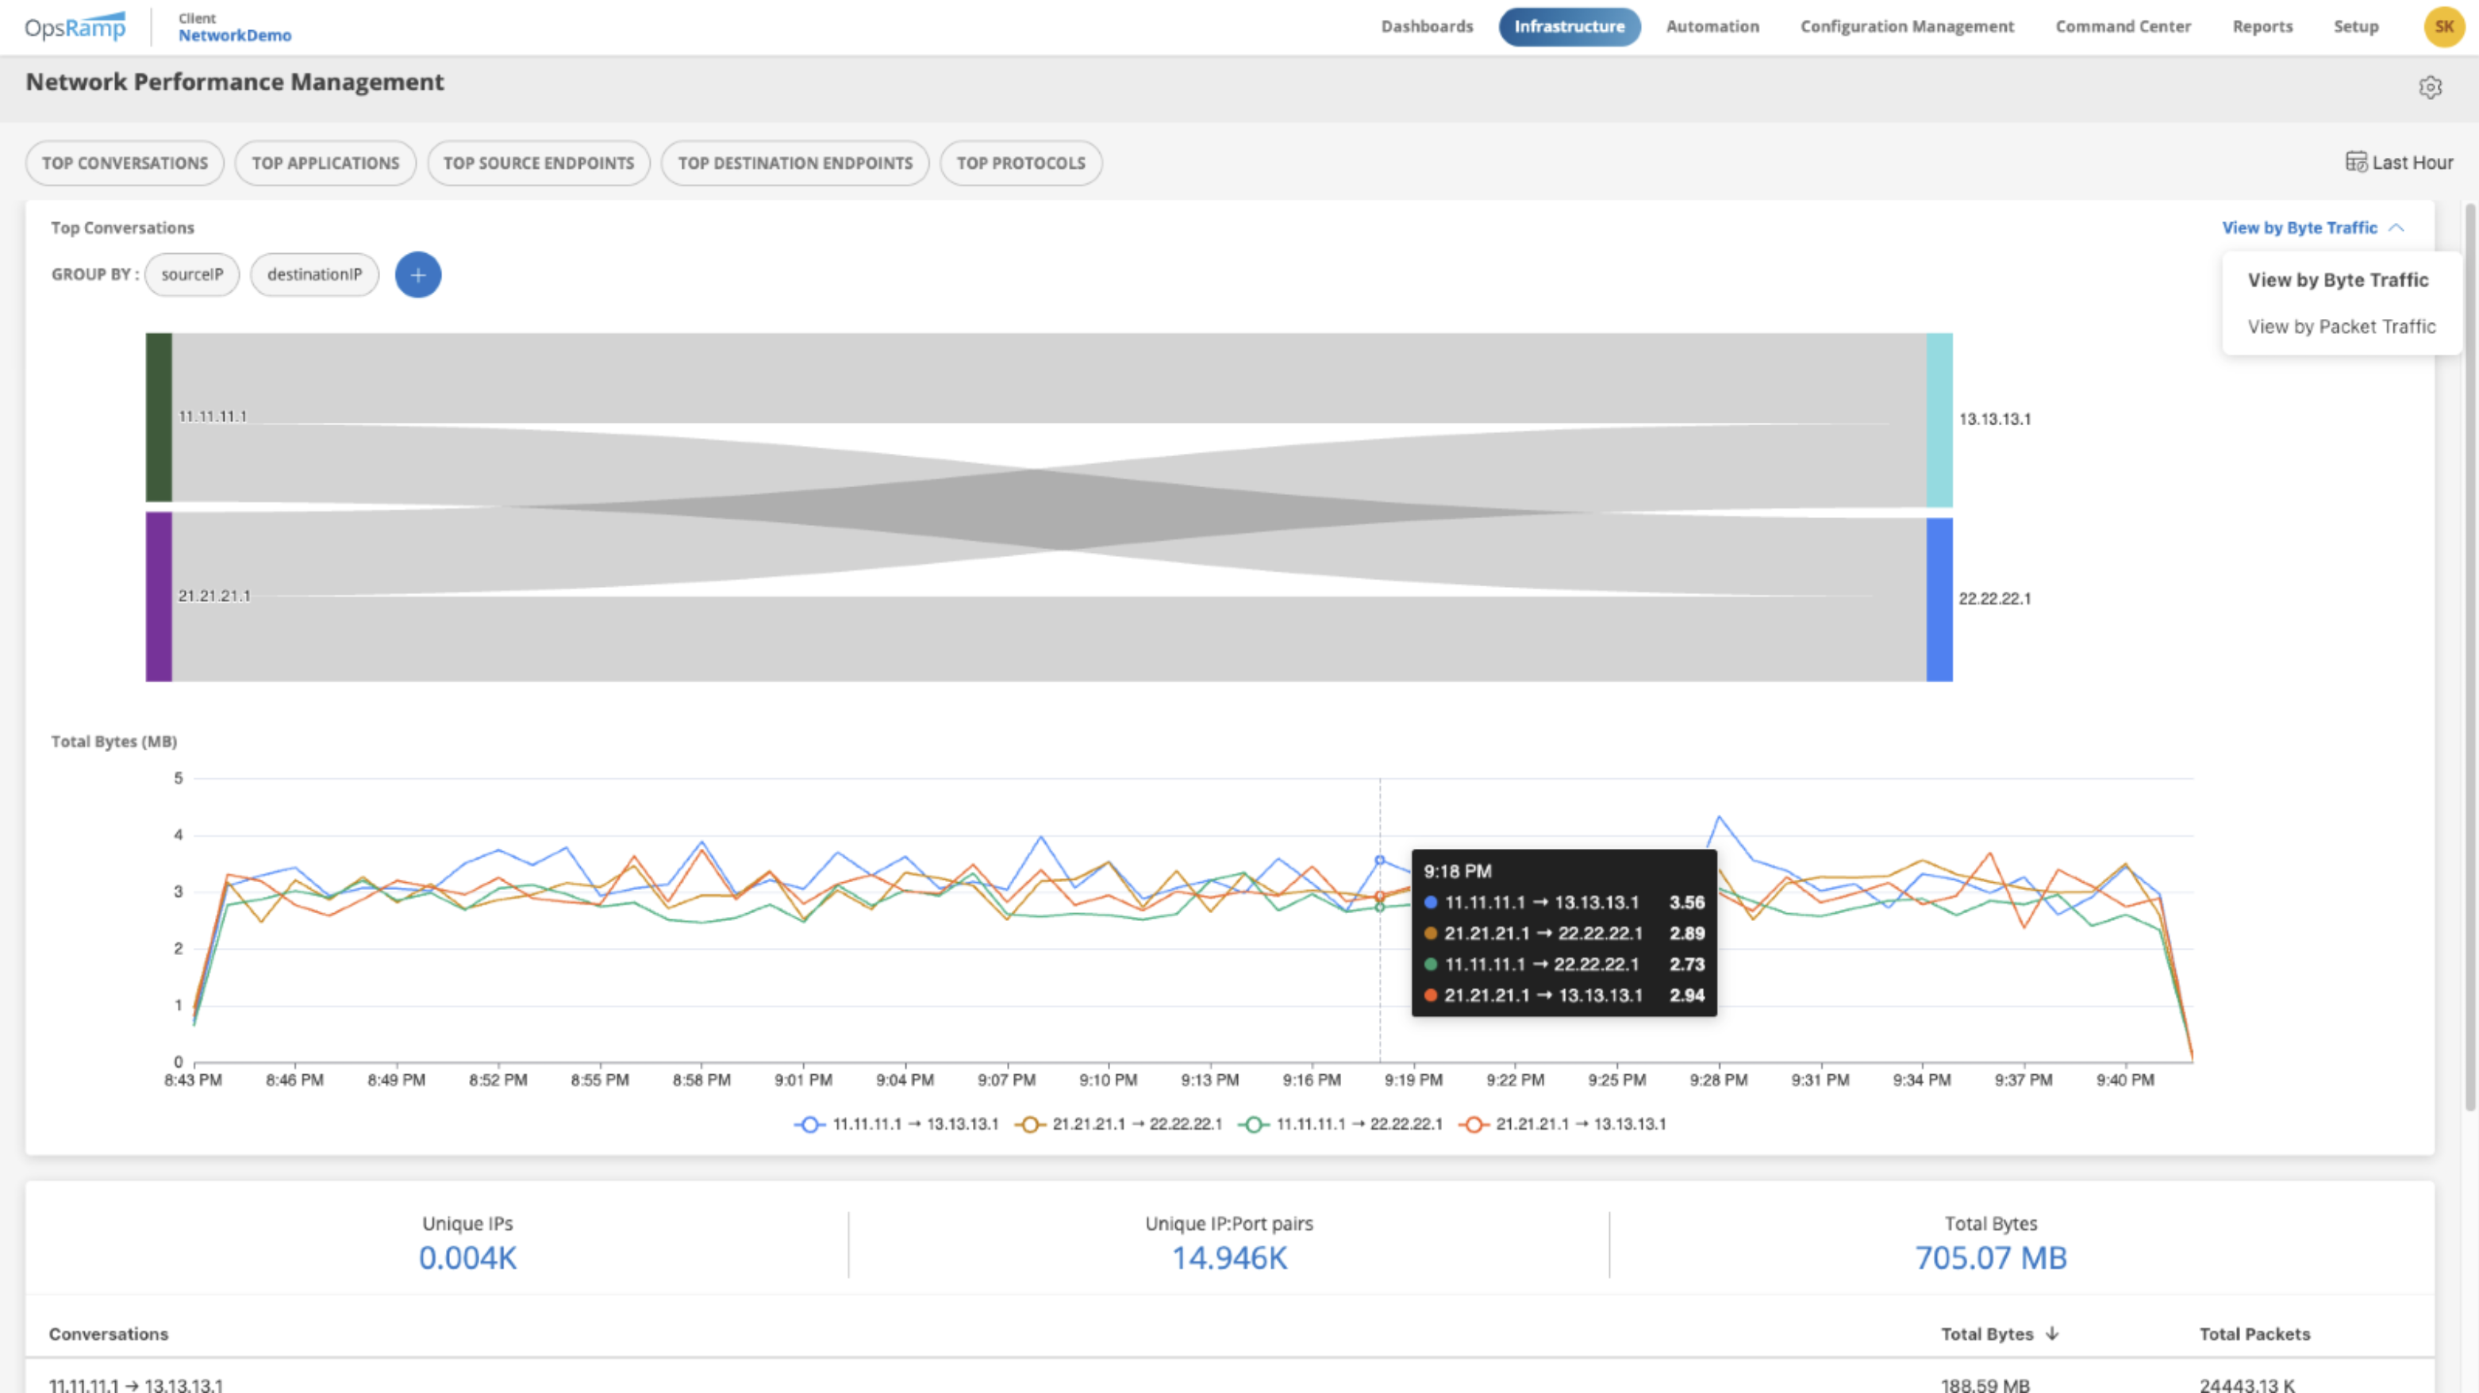This screenshot has width=2479, height=1393.
Task: Switch to Top Source Endpoints tab
Action: point(538,163)
